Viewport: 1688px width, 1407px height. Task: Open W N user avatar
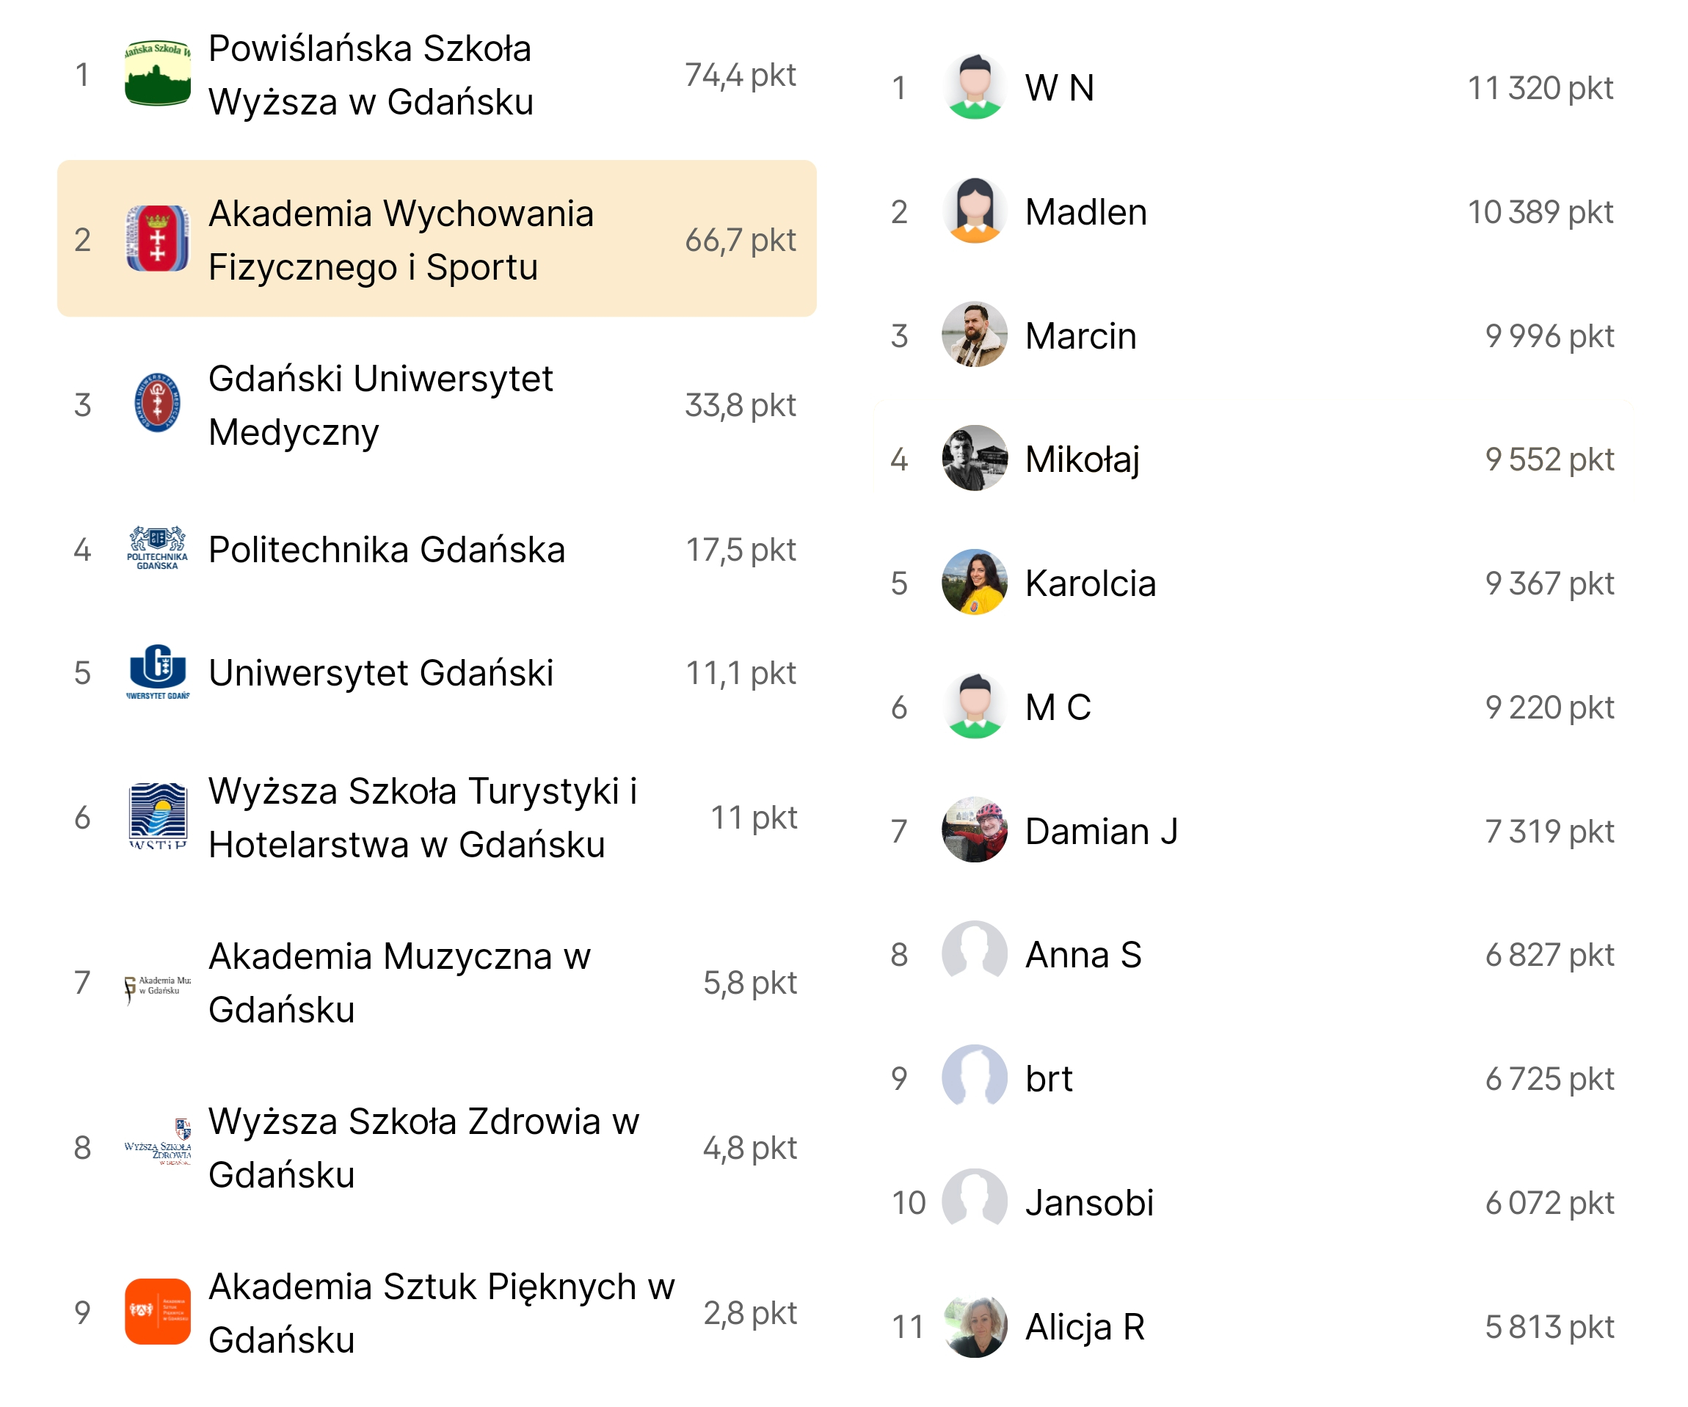[x=974, y=87]
